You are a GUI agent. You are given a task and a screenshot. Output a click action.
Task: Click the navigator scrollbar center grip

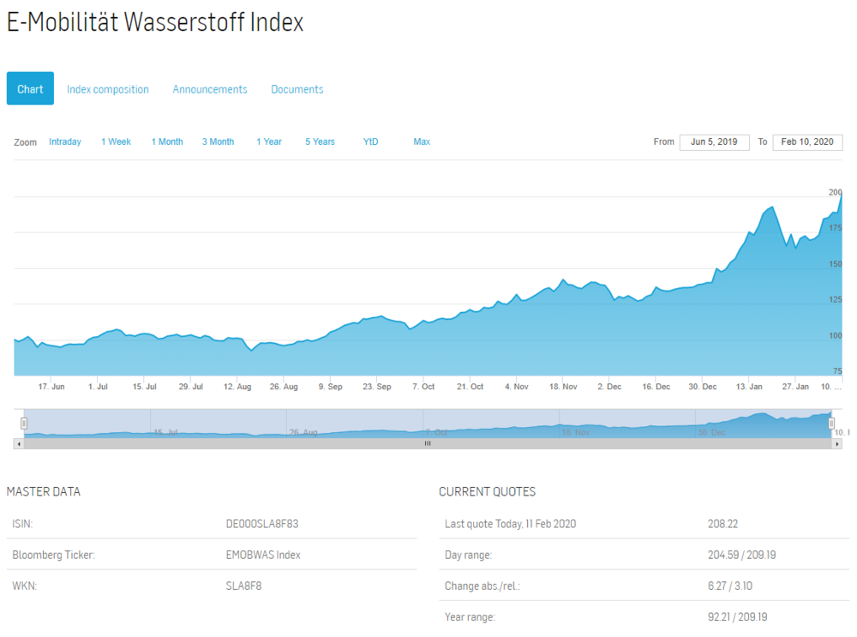tap(428, 444)
